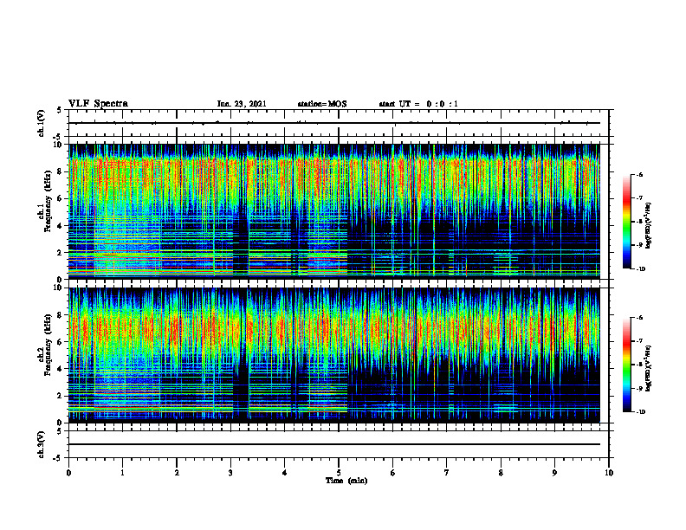
Task: Select the "ch.1 Frequency (kHz)" axis label
Action: (x=44, y=202)
